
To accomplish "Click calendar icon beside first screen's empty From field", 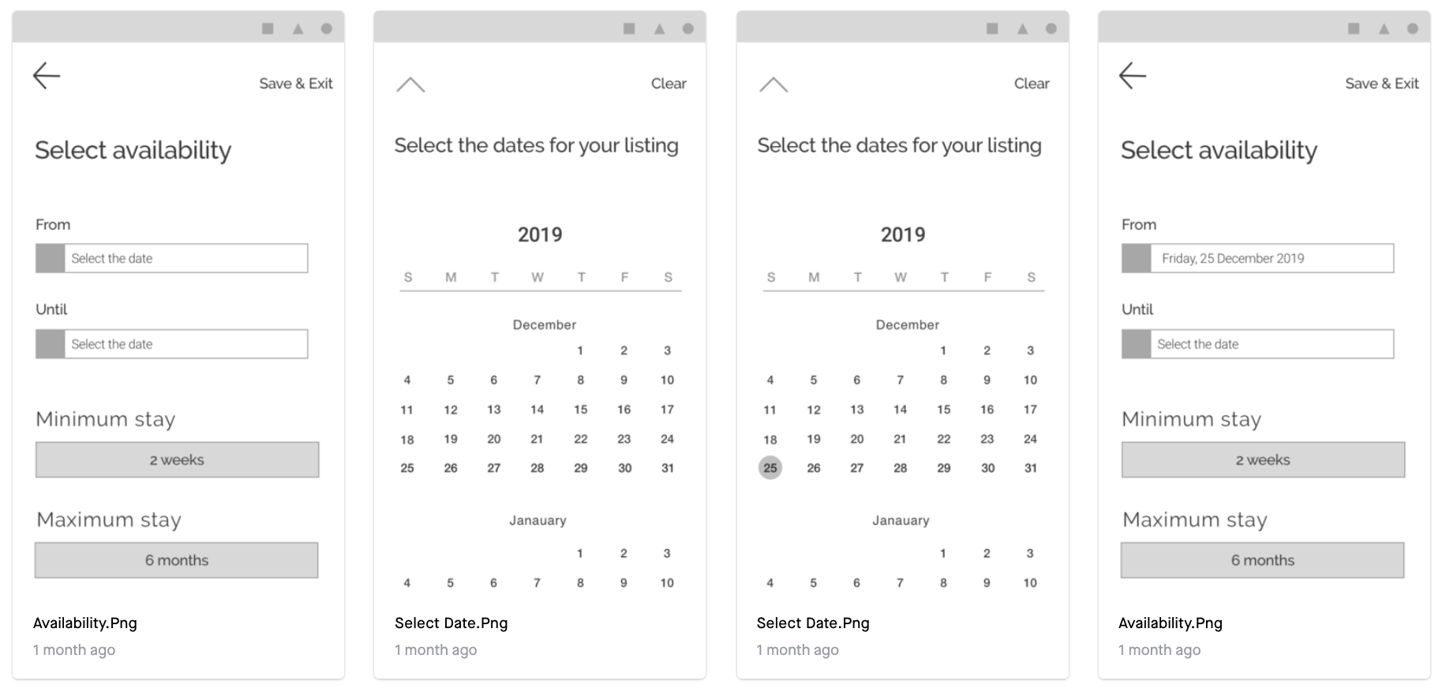I will pyautogui.click(x=51, y=258).
